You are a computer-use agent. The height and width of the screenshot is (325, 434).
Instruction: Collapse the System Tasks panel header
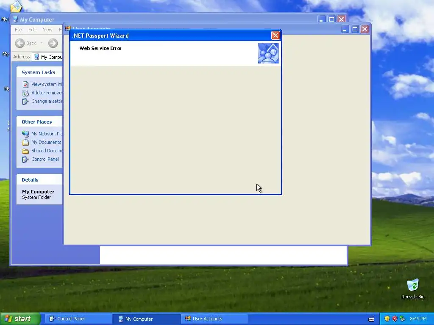pos(39,72)
